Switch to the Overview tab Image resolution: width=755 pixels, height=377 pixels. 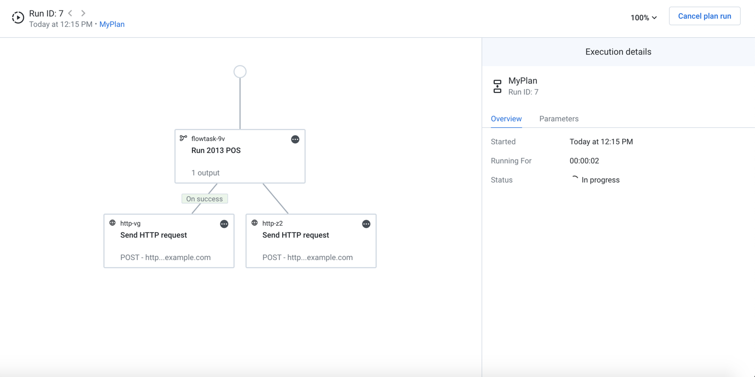[506, 119]
